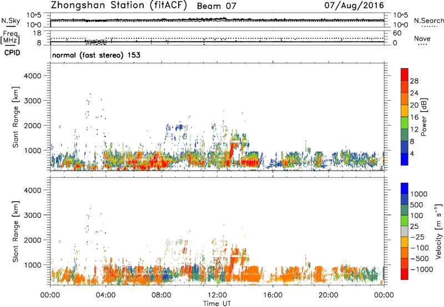The width and height of the screenshot is (444, 307).
Task: Pick the grey -25 to 25 velocity swatch
Action: [x=405, y=232]
